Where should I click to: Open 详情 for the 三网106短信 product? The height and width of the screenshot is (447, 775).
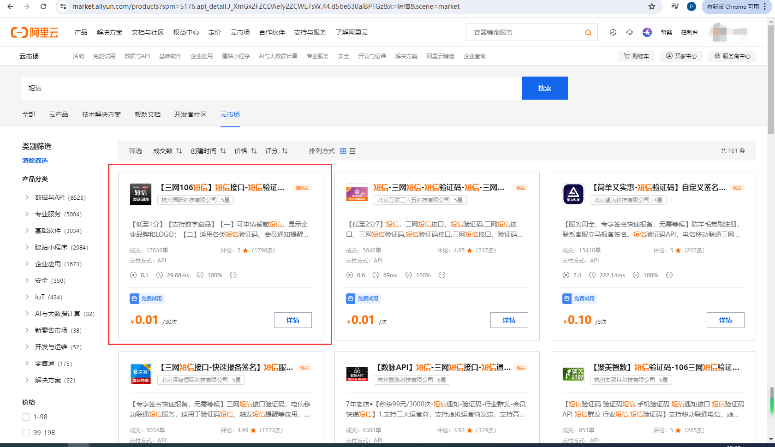tap(293, 320)
